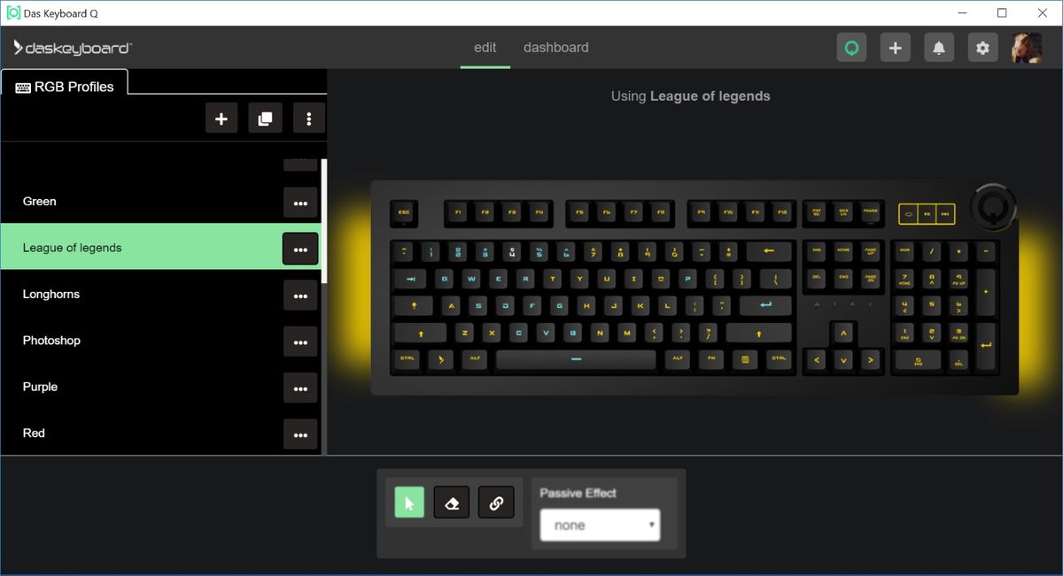Viewport: 1063px width, 576px height.
Task: Open the Q cloud status icon
Action: [x=851, y=48]
